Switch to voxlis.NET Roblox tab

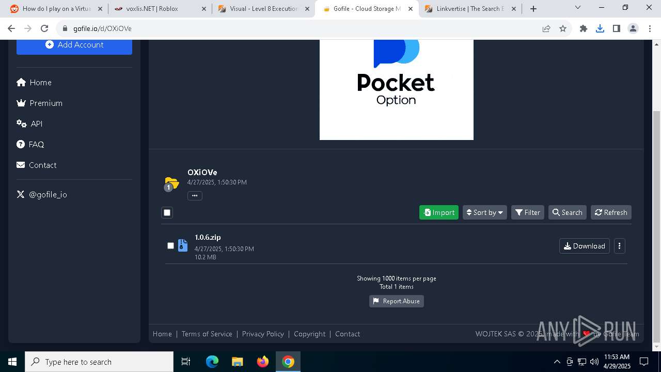pyautogui.click(x=160, y=9)
